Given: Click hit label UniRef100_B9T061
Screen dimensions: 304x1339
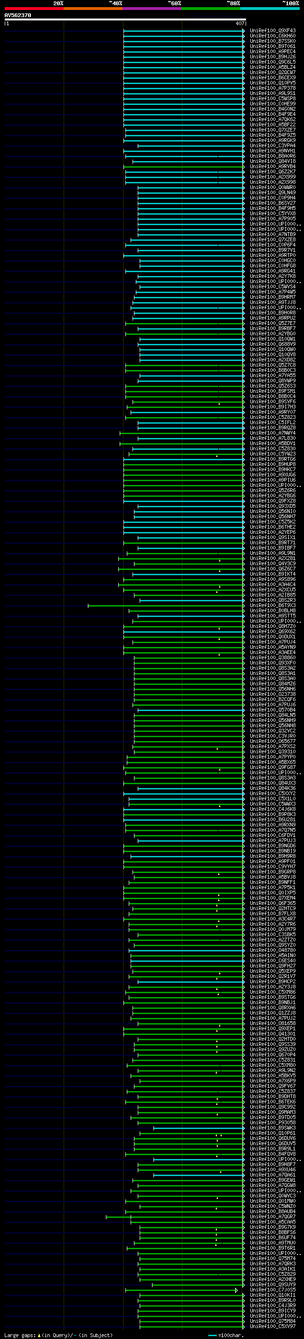Looking at the screenshot, I should coord(273,46).
